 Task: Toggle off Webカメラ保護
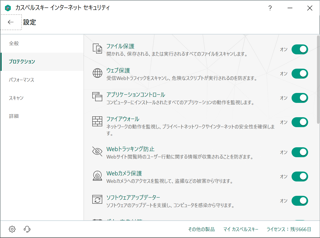pos(300,176)
